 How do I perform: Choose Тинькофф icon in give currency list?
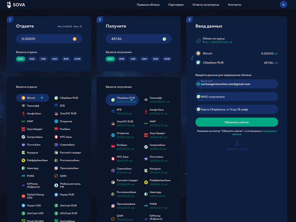click(23, 106)
